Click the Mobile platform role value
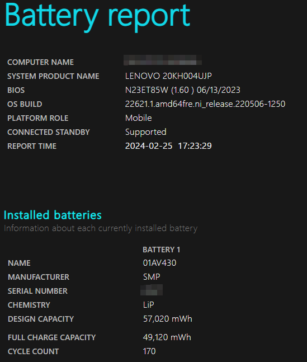307x362 pixels. 139,118
